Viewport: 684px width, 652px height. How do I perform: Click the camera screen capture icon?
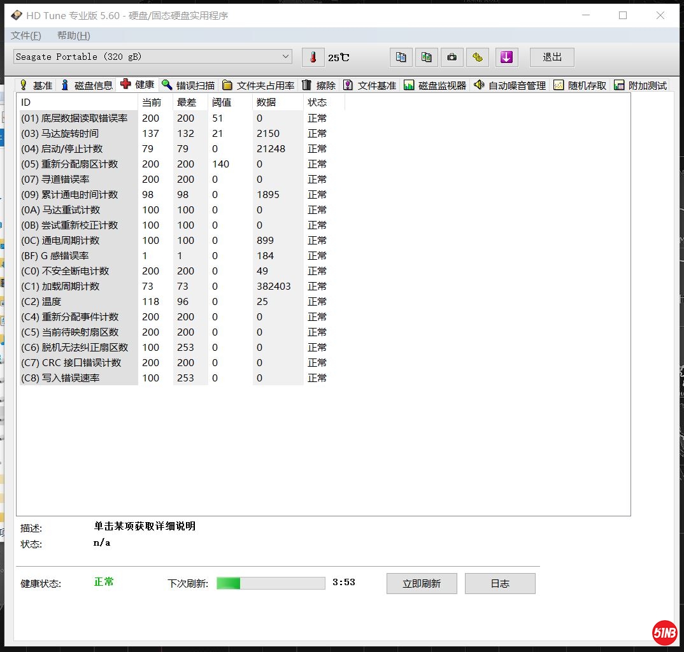452,57
